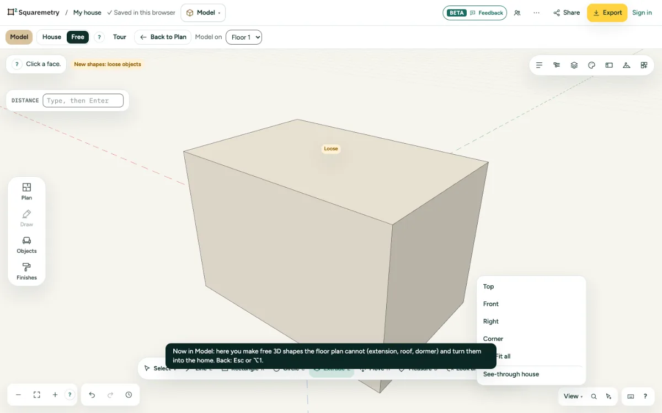Click the Distance input field
The height and width of the screenshot is (413, 662).
83,101
